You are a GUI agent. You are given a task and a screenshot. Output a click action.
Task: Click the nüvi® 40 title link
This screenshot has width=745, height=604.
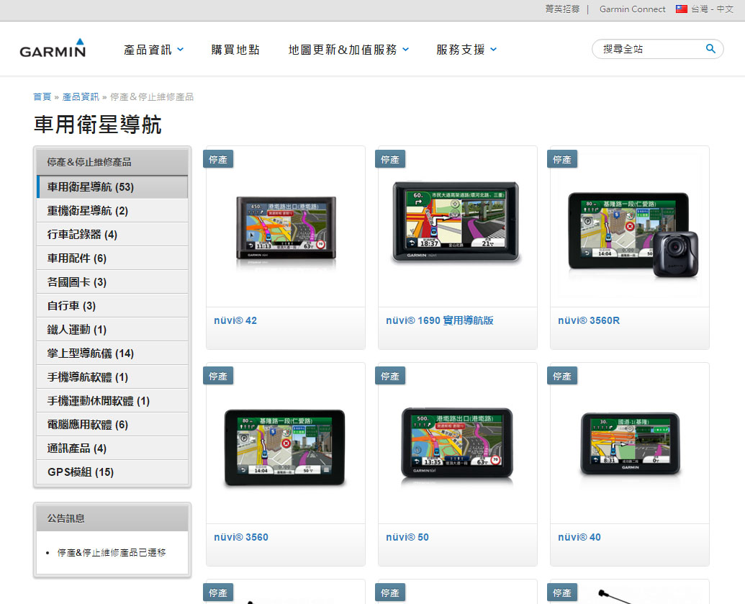579,537
